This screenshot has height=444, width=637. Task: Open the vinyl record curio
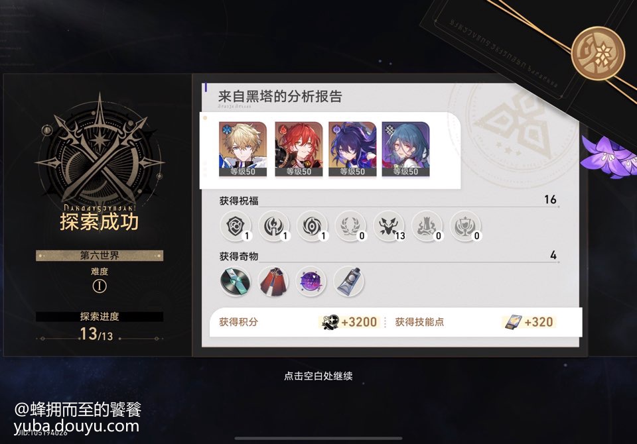(x=235, y=281)
